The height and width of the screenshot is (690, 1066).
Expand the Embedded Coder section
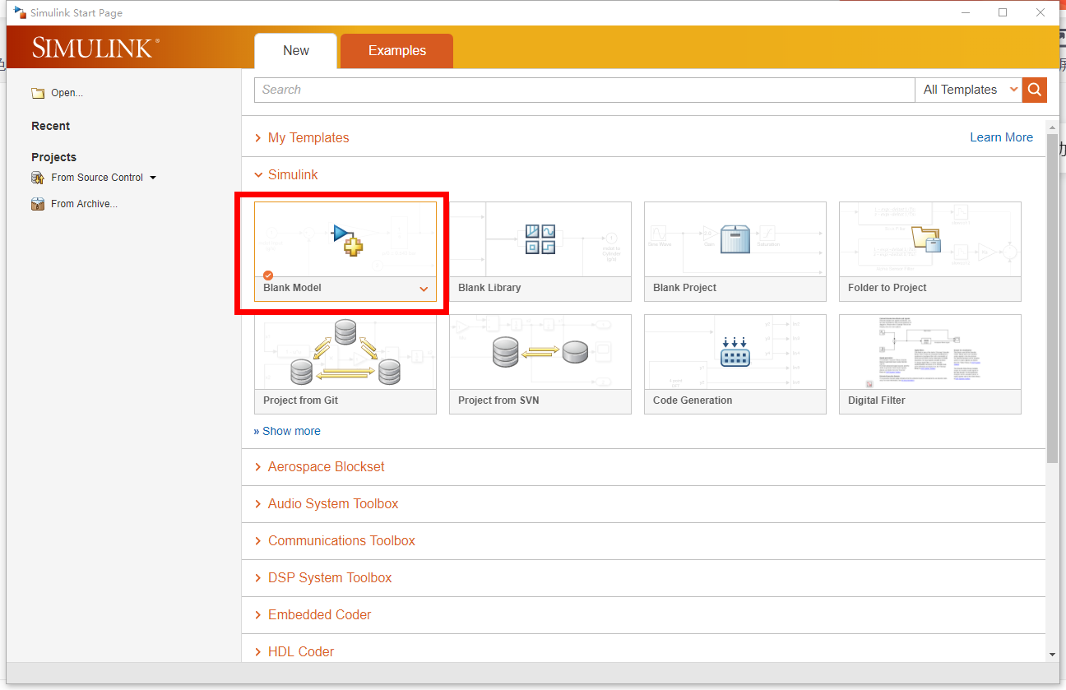(x=313, y=614)
